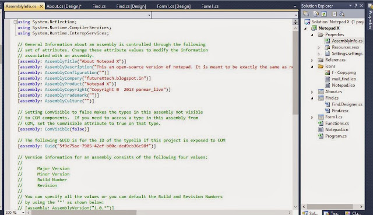Click the Properties folder icon
This screenshot has height=215, width=373.
pos(321,35)
